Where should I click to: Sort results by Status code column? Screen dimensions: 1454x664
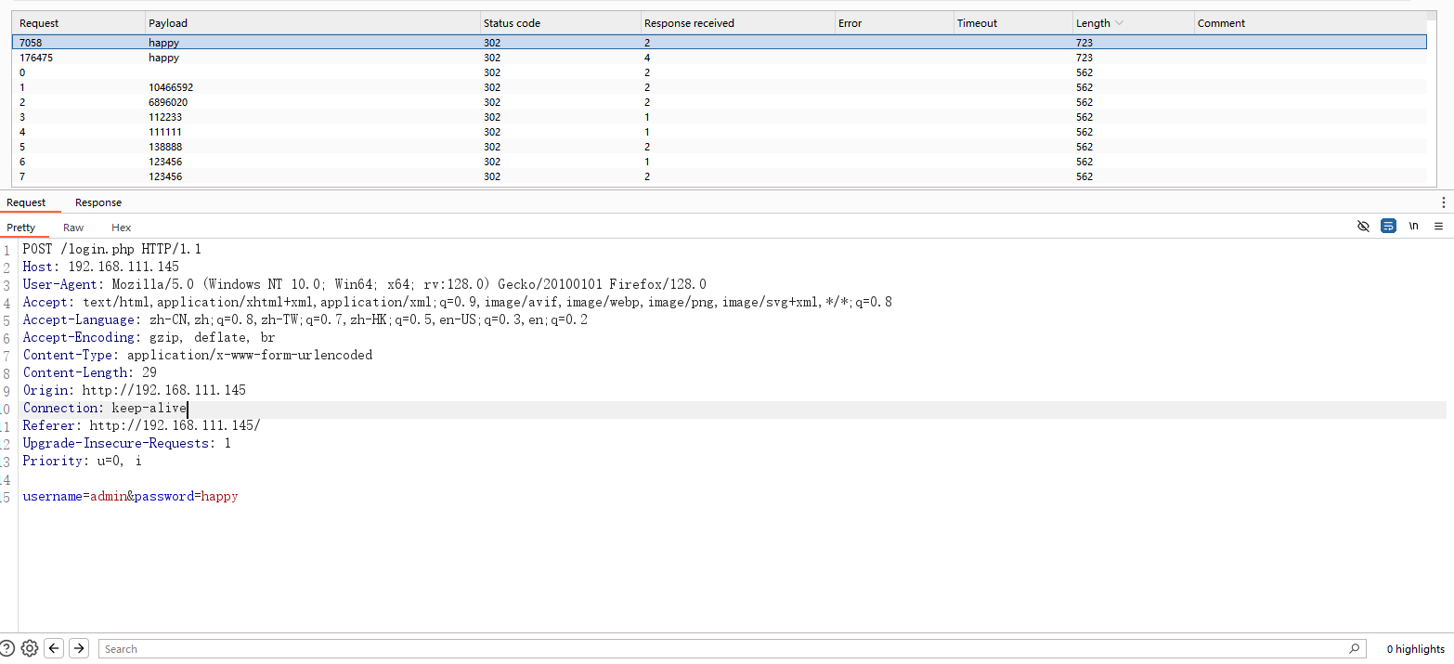coord(511,23)
